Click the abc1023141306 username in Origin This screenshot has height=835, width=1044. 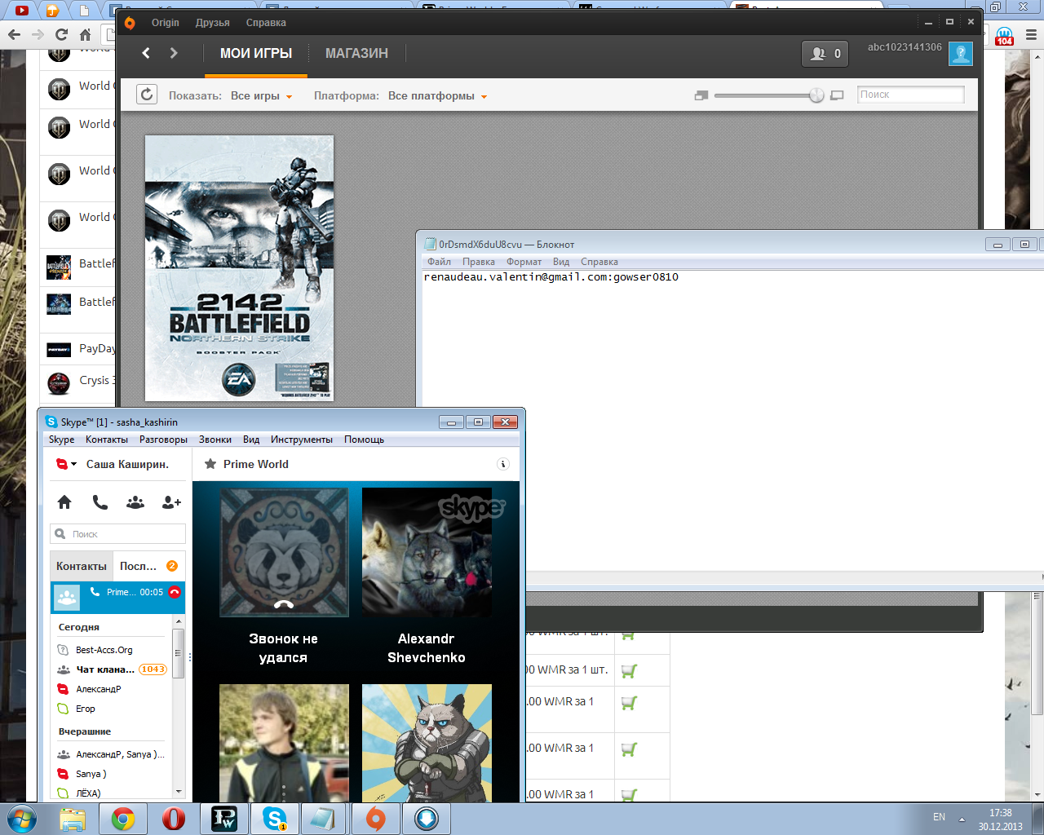pos(905,47)
